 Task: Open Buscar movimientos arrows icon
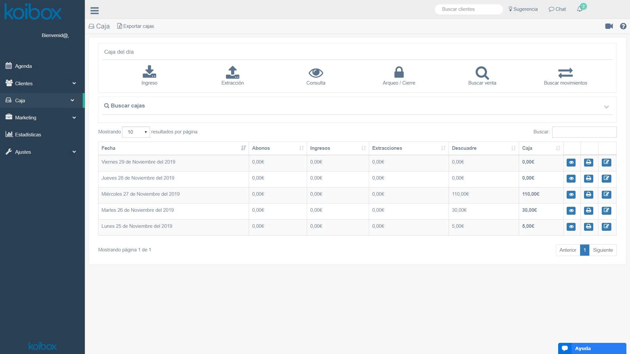(x=565, y=73)
